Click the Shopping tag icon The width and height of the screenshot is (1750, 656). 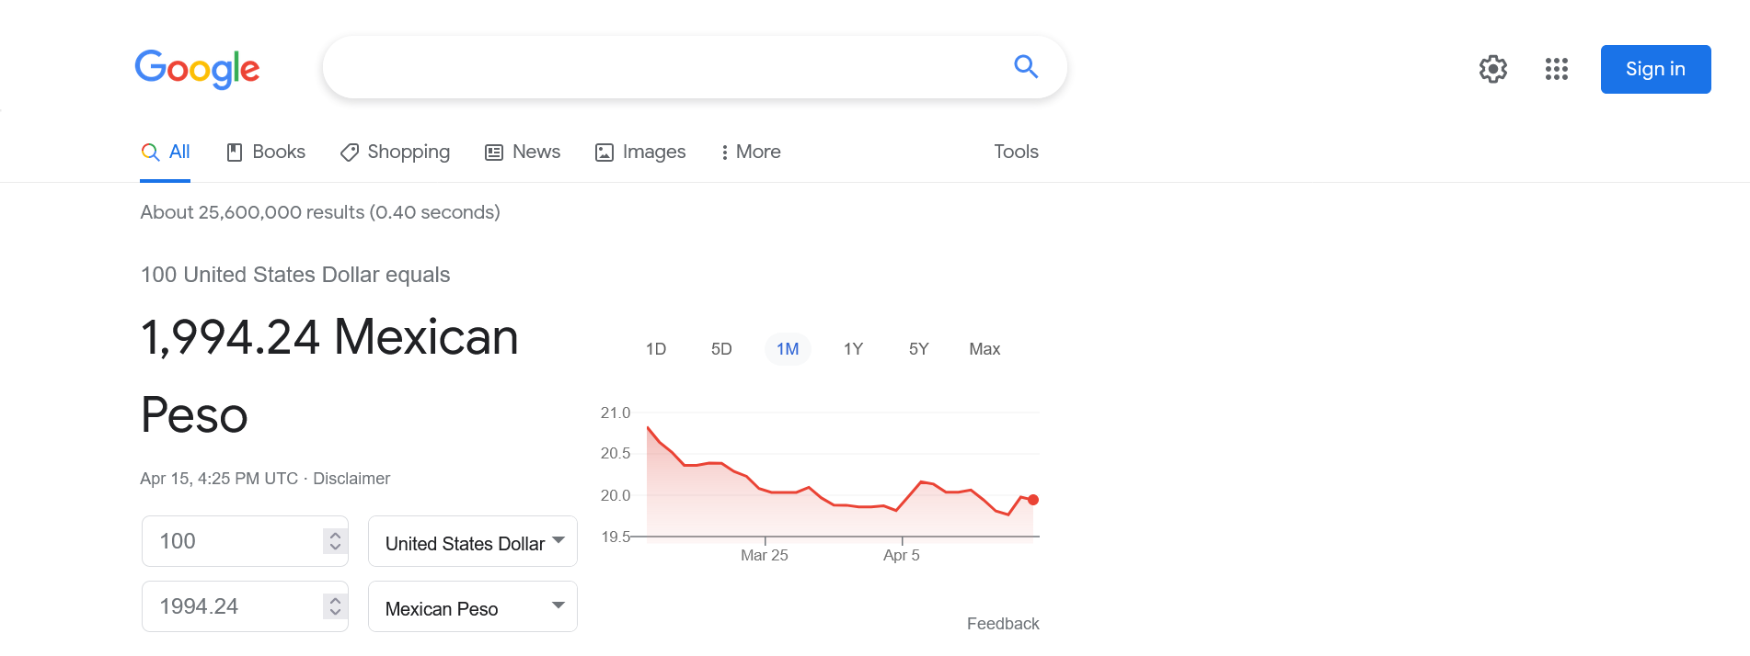[347, 152]
